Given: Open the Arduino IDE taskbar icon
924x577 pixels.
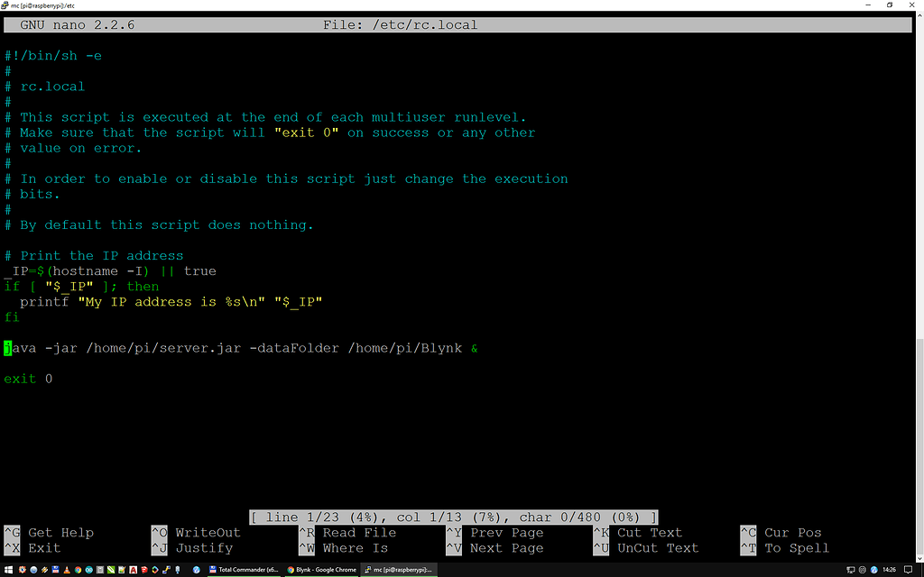Looking at the screenshot, I should click(88, 569).
